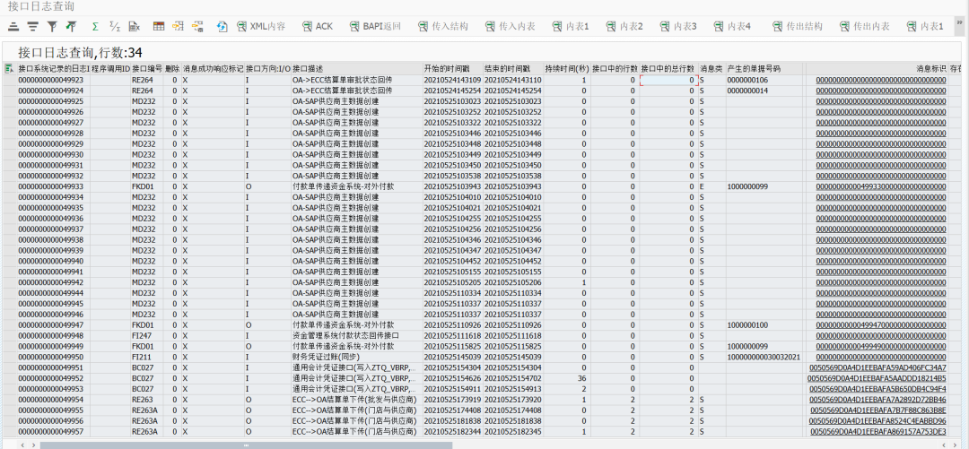Click end timestamp 20210525182345 cell
969x449 pixels.
tap(513, 431)
